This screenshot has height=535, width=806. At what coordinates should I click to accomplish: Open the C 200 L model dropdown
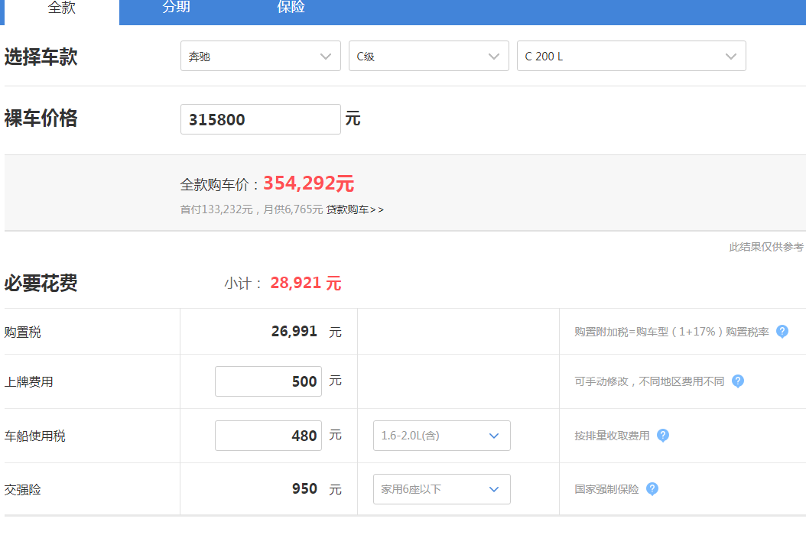coord(631,56)
